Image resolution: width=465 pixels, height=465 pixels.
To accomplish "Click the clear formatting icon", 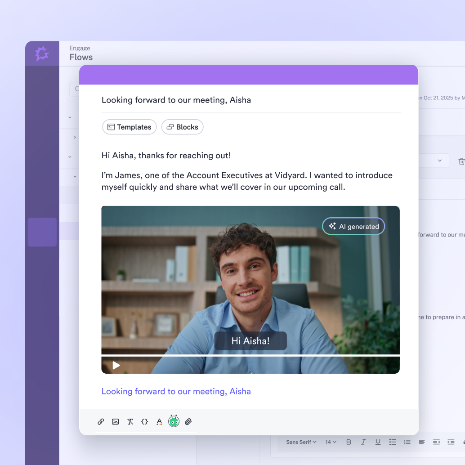I will pyautogui.click(x=130, y=422).
